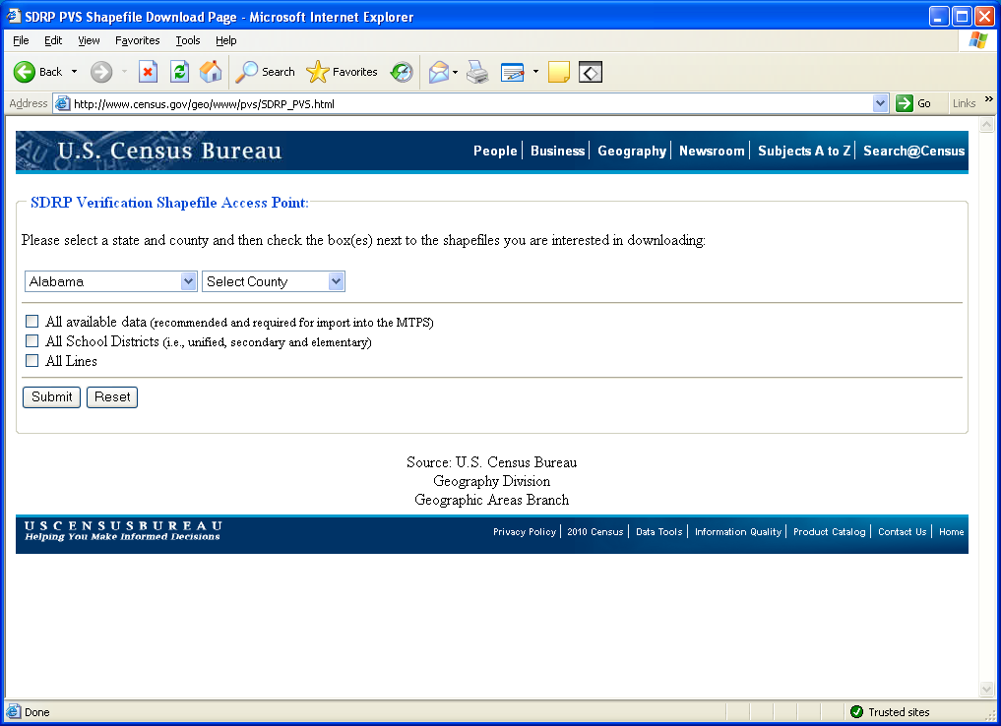This screenshot has height=726, width=1001.
Task: Click the address bar URL field
Action: (x=471, y=103)
